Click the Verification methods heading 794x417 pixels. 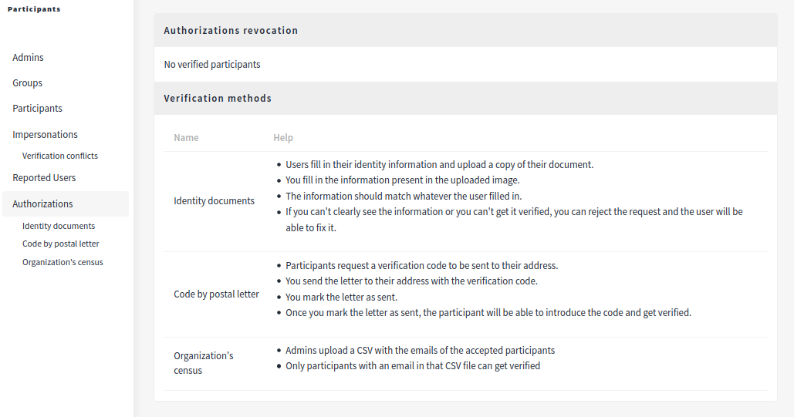pyautogui.click(x=218, y=98)
